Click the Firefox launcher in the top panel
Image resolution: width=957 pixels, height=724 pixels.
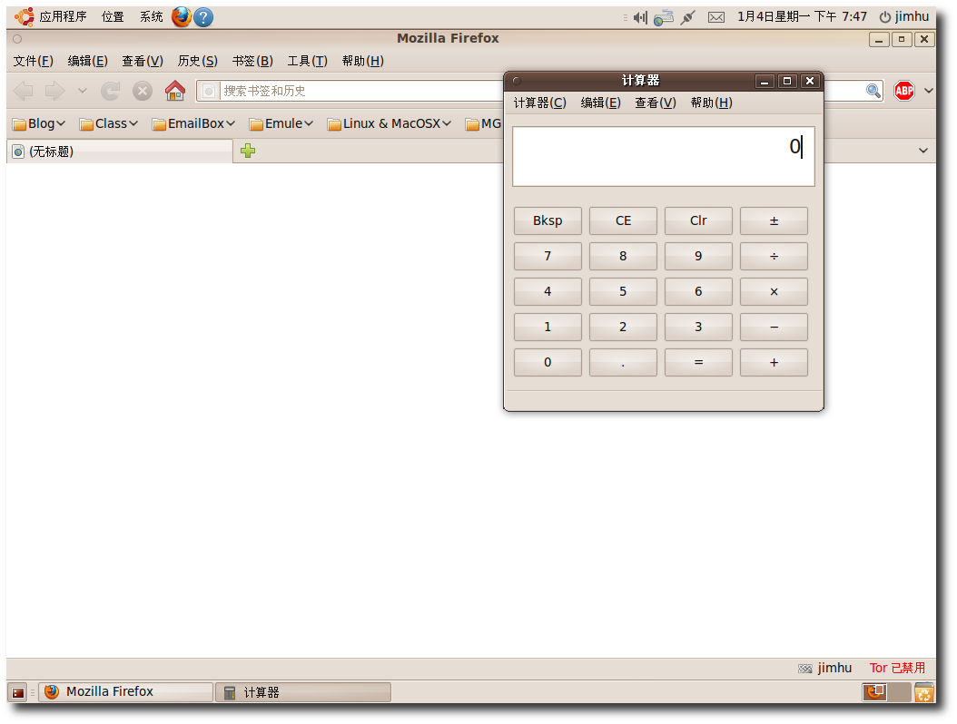click(182, 17)
